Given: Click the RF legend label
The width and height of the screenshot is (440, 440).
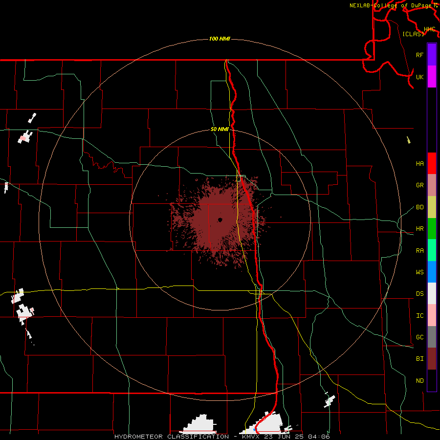Looking at the screenshot, I should [x=419, y=55].
